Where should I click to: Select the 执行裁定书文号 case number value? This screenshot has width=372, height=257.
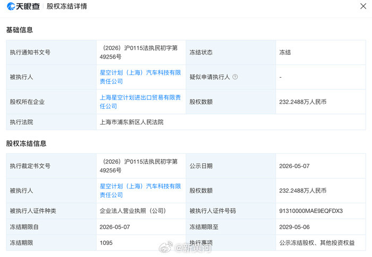(139, 166)
